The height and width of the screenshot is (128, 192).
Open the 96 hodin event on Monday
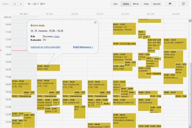17,123
